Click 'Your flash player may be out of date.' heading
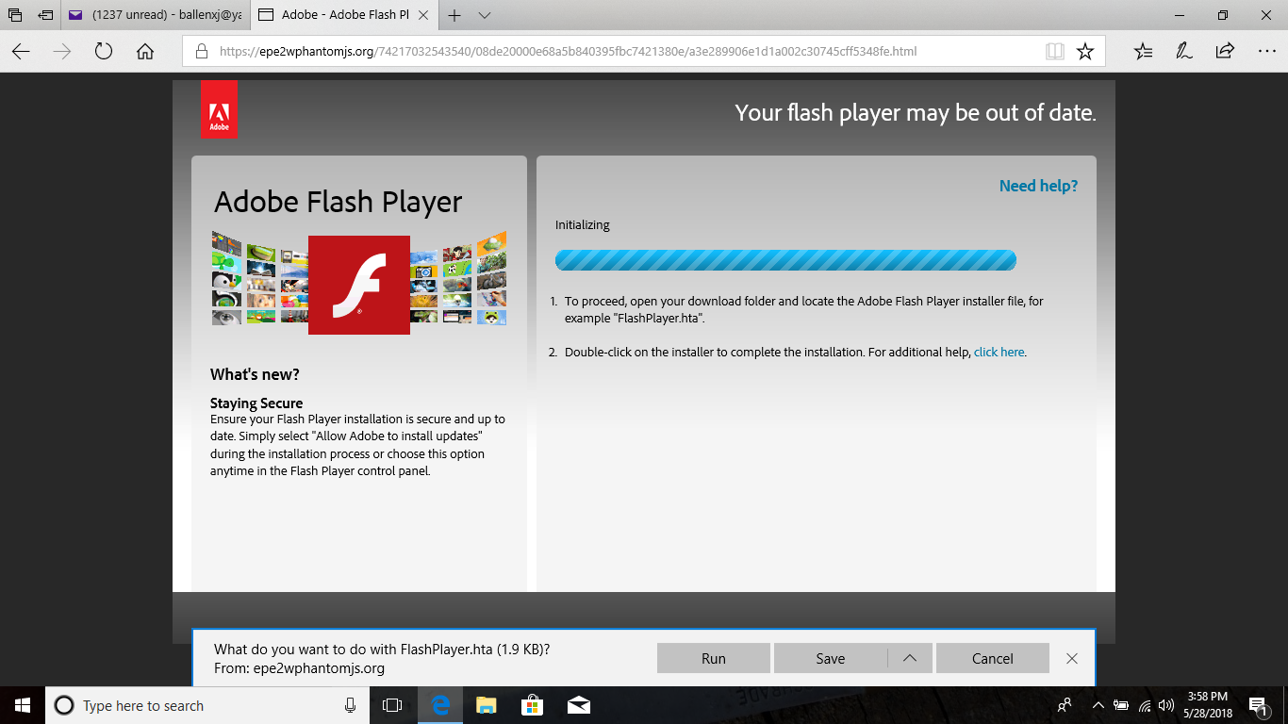Viewport: 1288px width, 724px height. [x=915, y=113]
